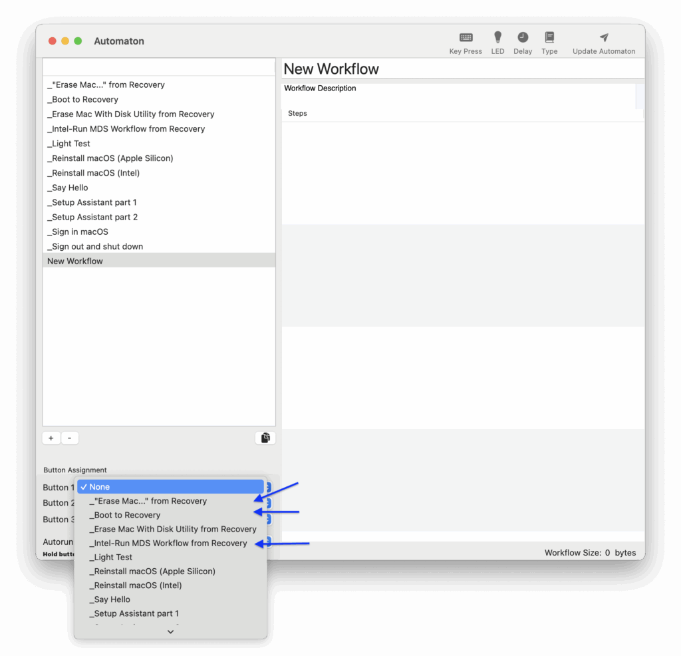This screenshot has width=681, height=656.
Task: Select New Workflow row in list
Action: click(x=159, y=261)
